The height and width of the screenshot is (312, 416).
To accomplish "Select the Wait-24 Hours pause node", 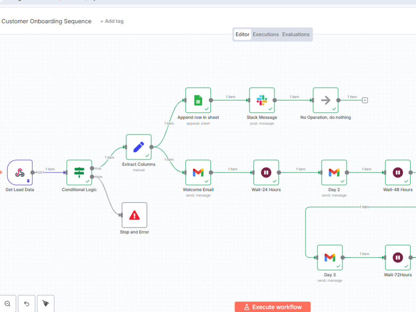I will (266, 173).
